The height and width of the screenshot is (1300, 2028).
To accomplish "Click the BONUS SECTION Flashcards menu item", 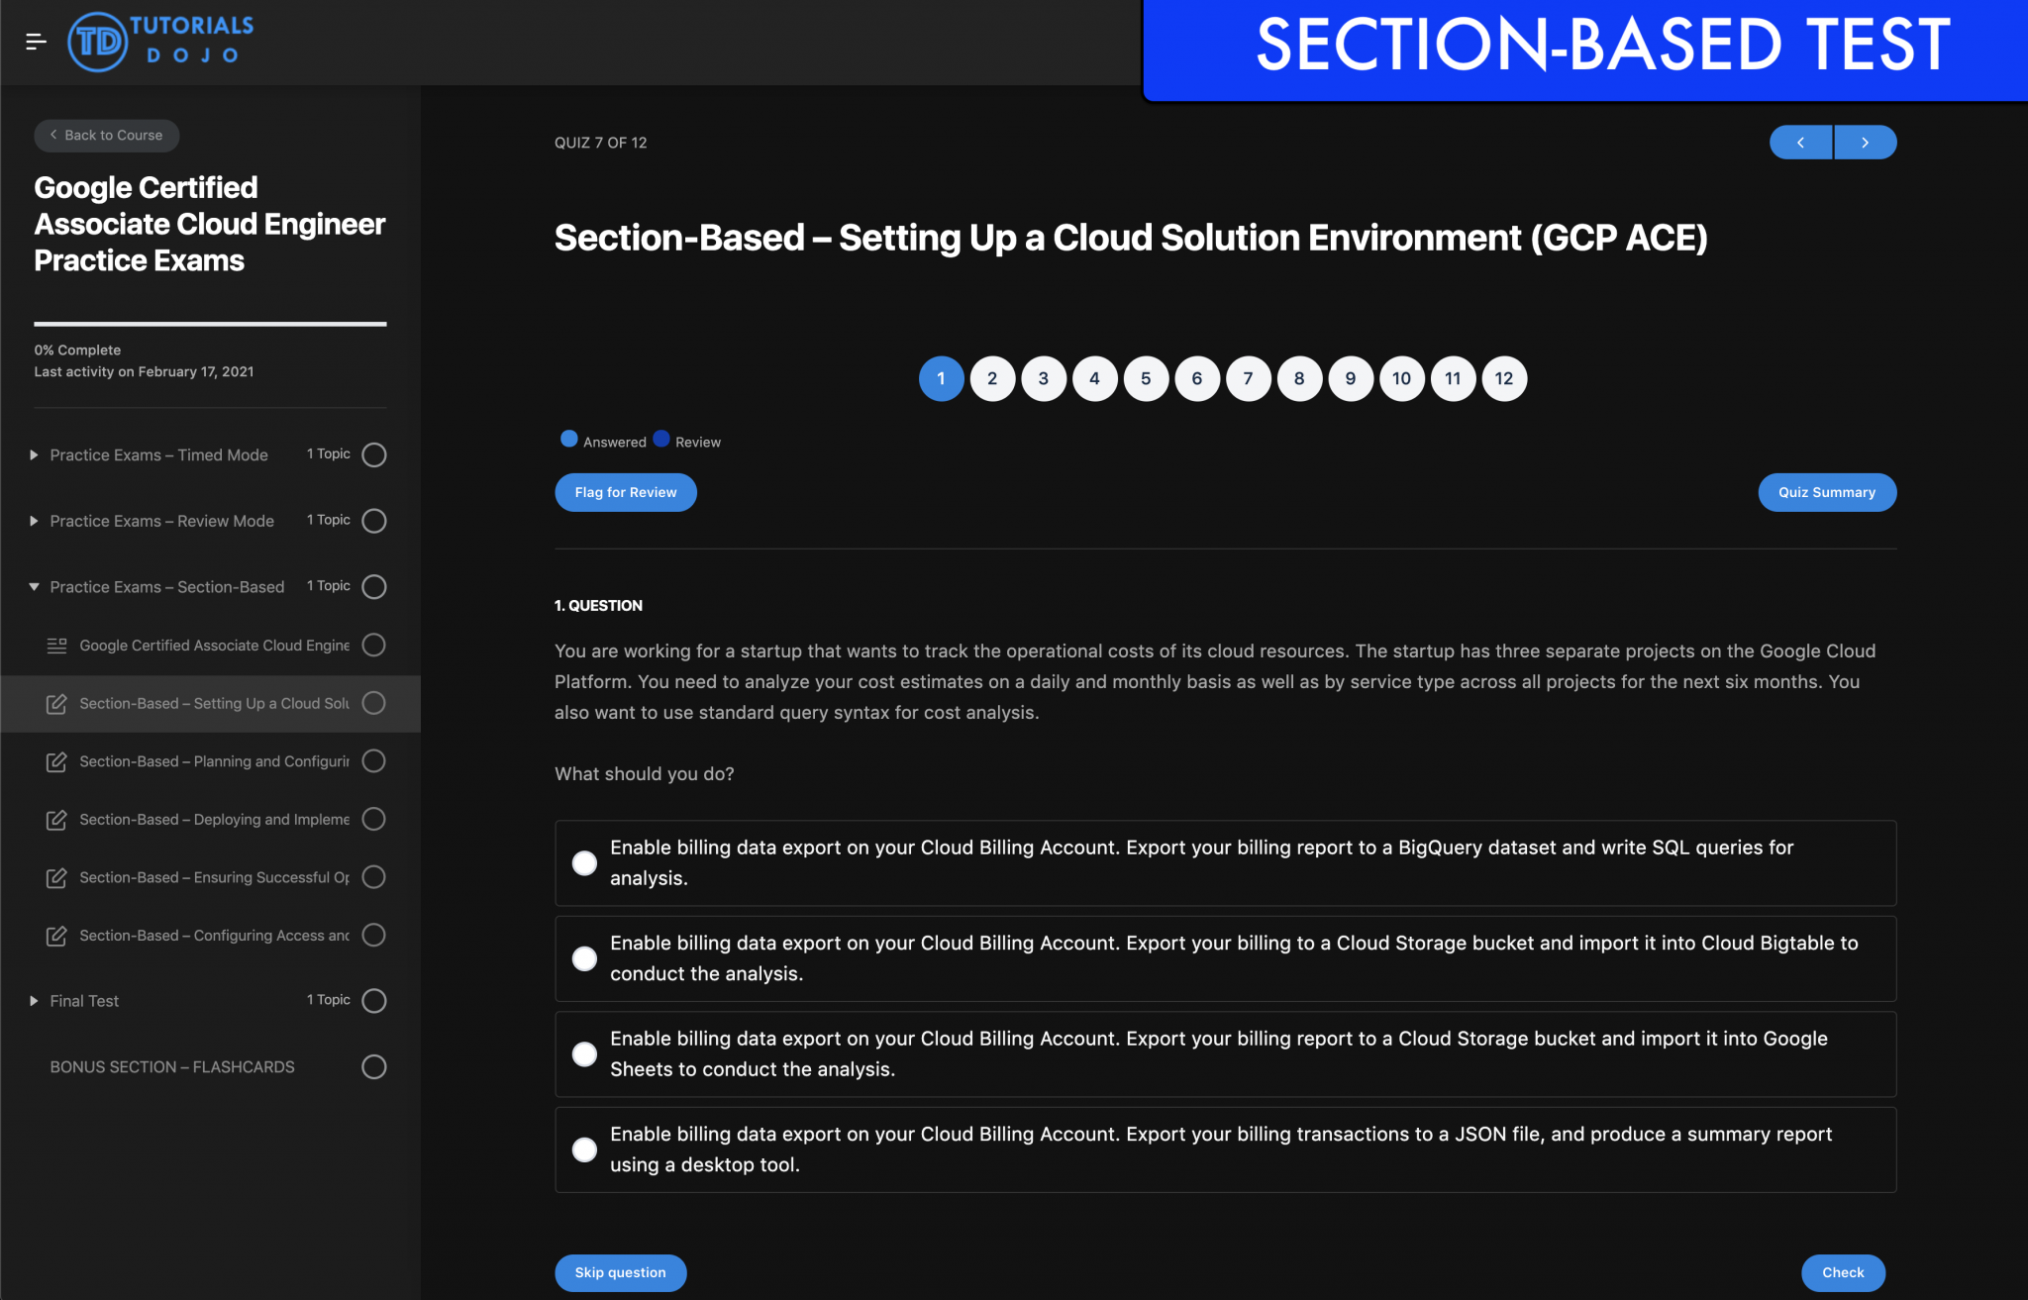I will click(x=171, y=1063).
